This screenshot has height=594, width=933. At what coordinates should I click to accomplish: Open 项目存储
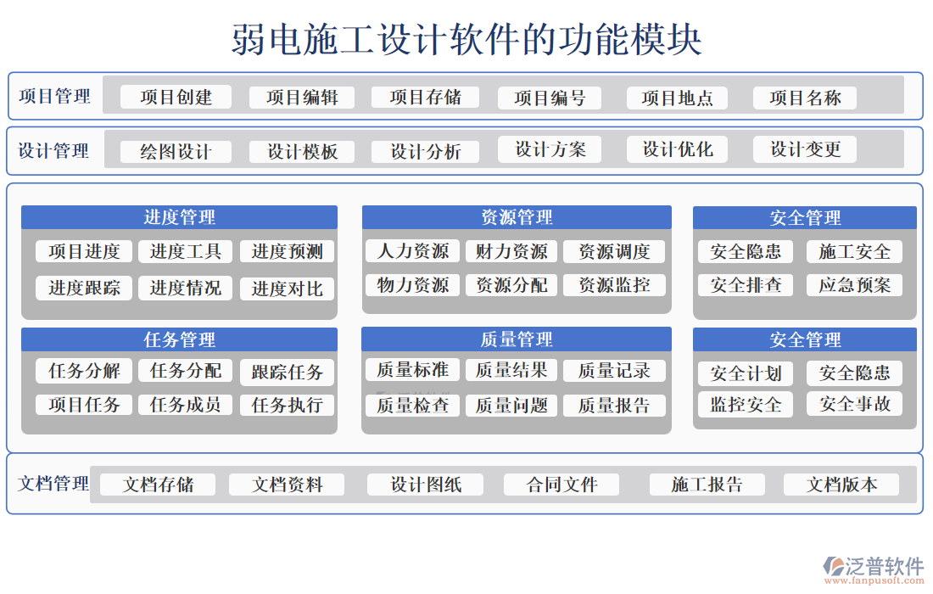tap(425, 97)
